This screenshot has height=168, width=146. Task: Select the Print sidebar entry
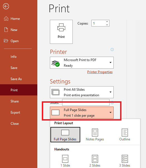click(x=19, y=90)
